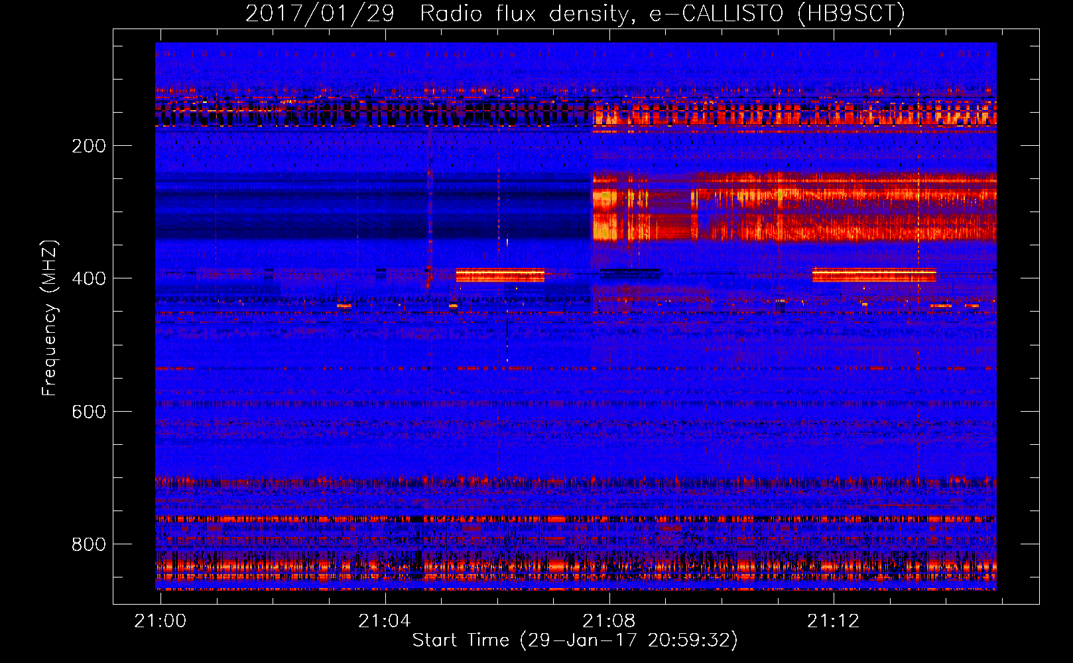Image resolution: width=1073 pixels, height=663 pixels.
Task: Click the 21:08 time tick label
Action: click(609, 621)
